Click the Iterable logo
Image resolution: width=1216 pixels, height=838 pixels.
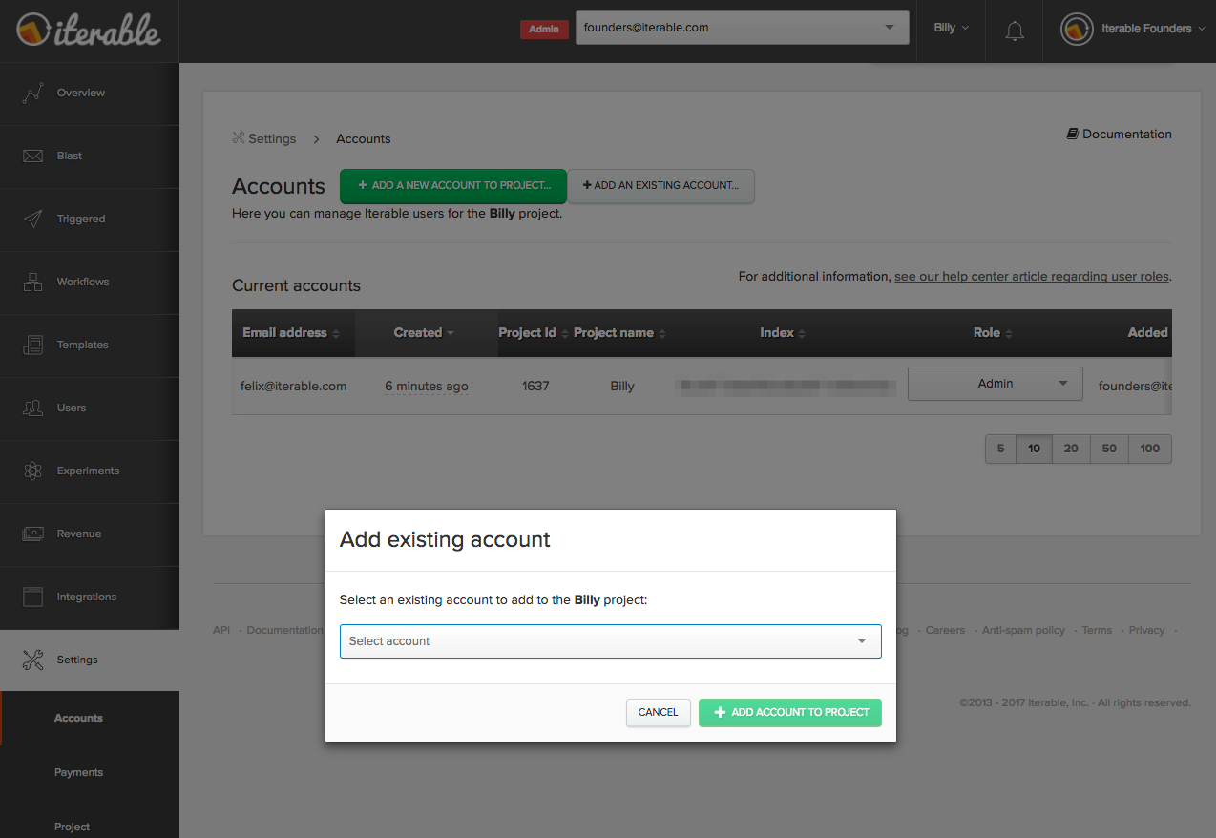pyautogui.click(x=89, y=30)
